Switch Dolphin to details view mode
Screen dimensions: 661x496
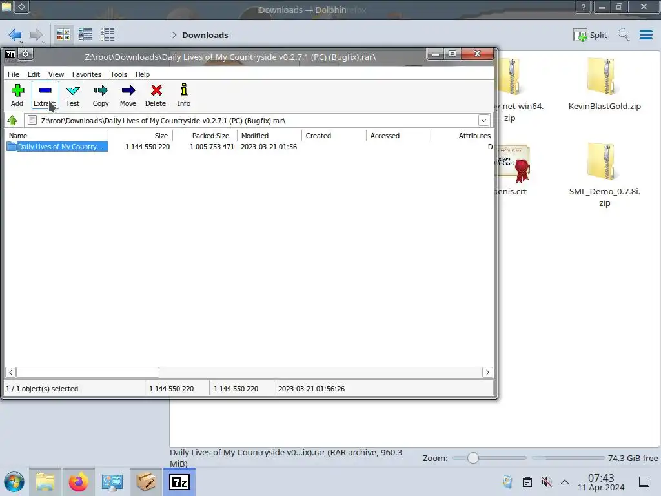click(x=108, y=35)
